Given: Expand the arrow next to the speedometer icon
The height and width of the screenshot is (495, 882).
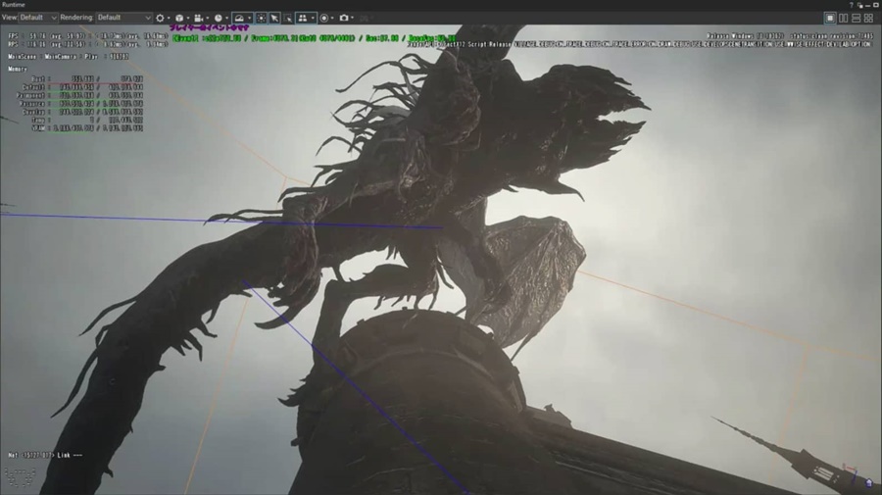Looking at the screenshot, I should 251,18.
